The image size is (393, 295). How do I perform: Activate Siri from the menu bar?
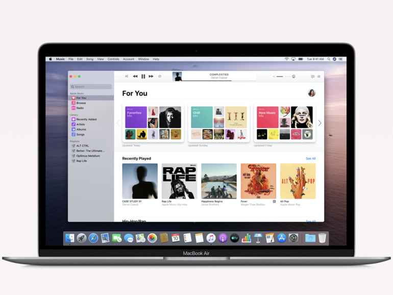[334, 59]
